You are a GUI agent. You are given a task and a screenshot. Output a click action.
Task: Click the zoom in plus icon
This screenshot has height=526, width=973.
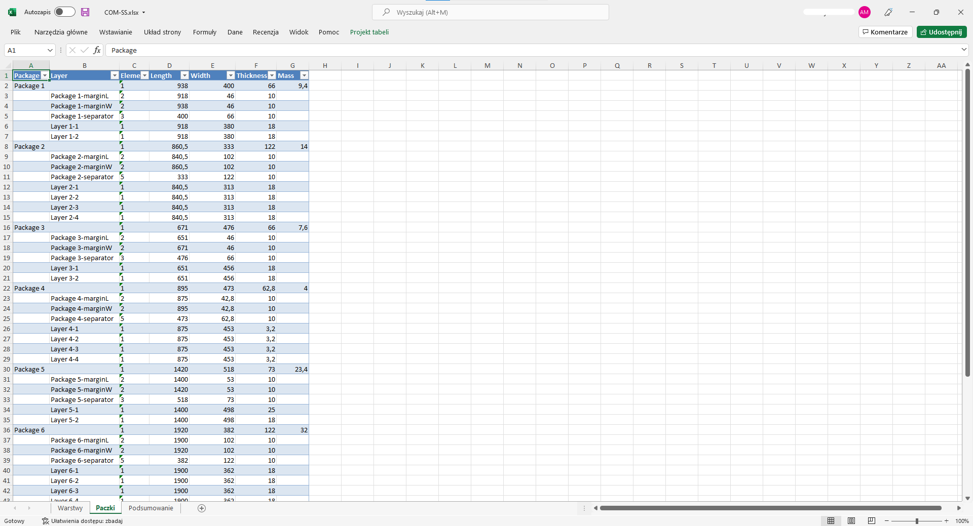(x=946, y=521)
